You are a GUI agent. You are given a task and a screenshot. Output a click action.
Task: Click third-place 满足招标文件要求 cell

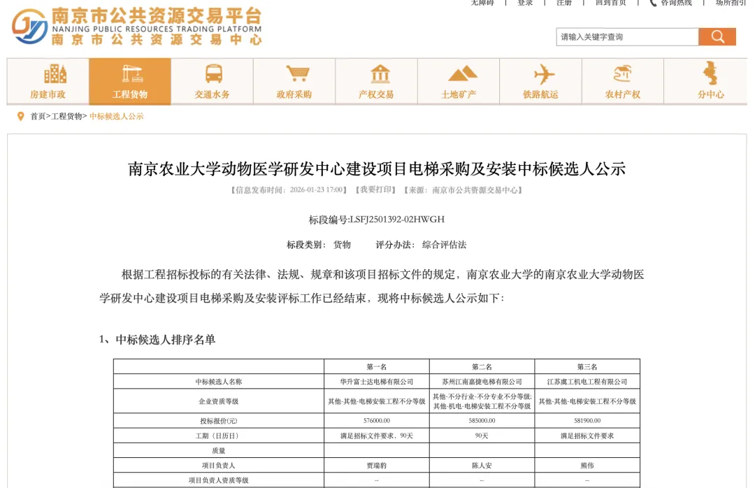[587, 436]
